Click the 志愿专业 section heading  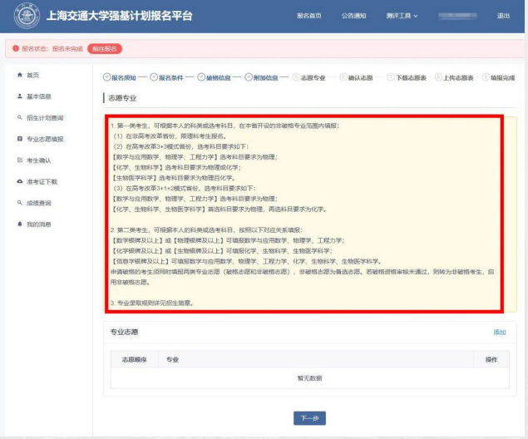[122, 98]
